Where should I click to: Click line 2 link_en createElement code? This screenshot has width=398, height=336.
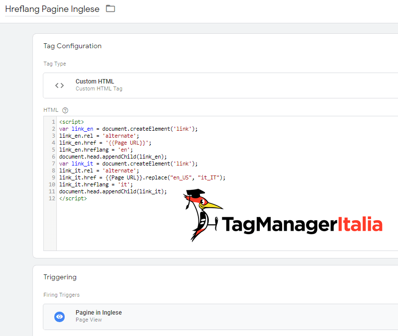click(128, 129)
